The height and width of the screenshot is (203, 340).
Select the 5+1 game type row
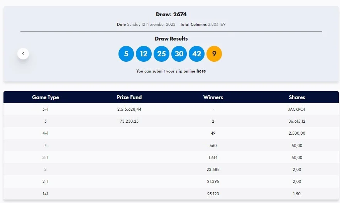point(171,109)
